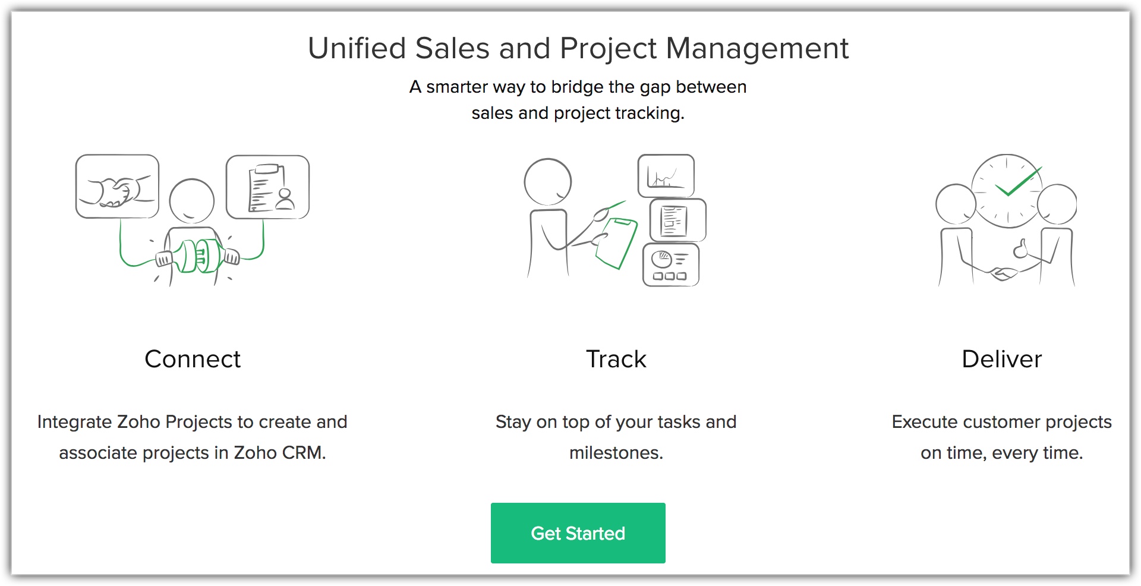The width and height of the screenshot is (1141, 586).
Task: Click the Get Started button
Action: [x=578, y=533]
